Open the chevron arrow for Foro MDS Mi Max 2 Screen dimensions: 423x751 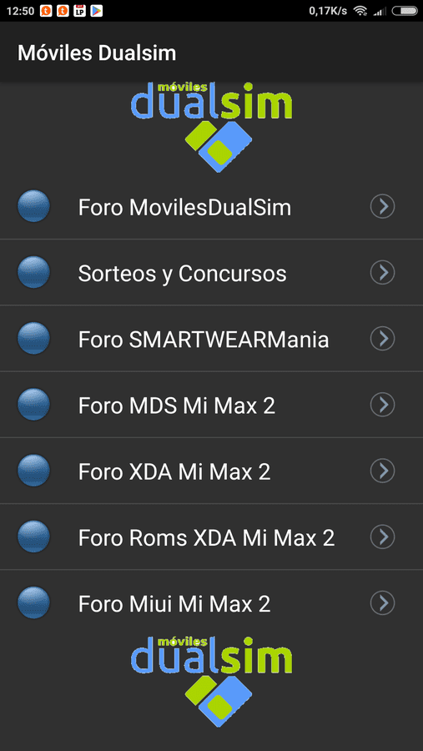(382, 405)
